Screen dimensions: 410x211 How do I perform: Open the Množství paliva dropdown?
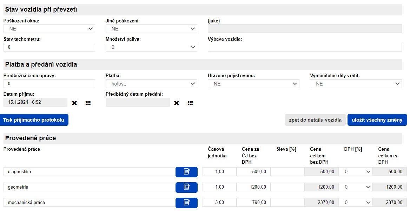151,47
